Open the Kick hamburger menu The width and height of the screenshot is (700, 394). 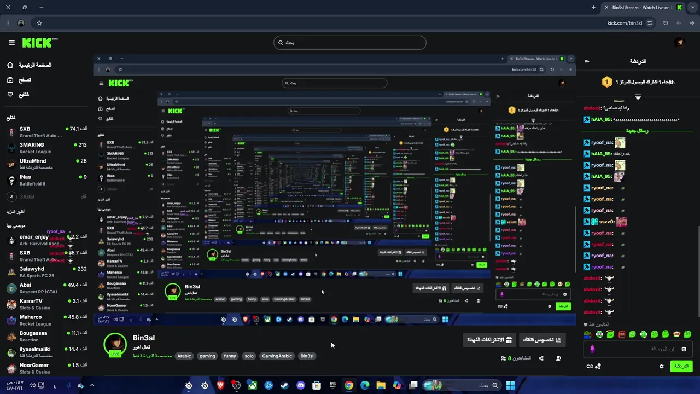click(x=11, y=43)
